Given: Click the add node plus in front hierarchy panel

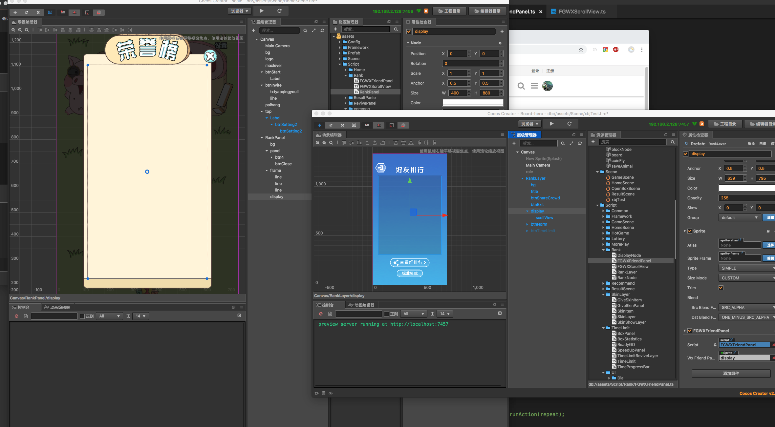Looking at the screenshot, I should click(x=514, y=143).
